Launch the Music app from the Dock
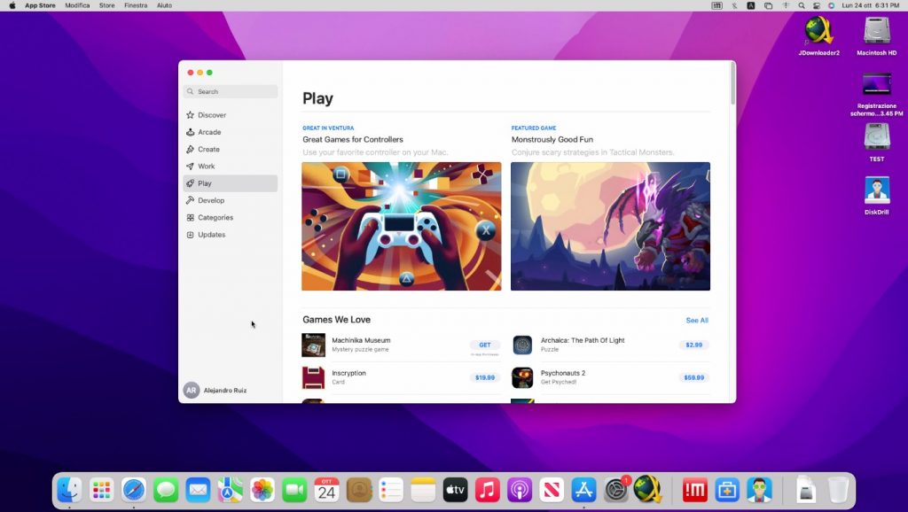Viewport: 908px width, 512px height. [486, 489]
